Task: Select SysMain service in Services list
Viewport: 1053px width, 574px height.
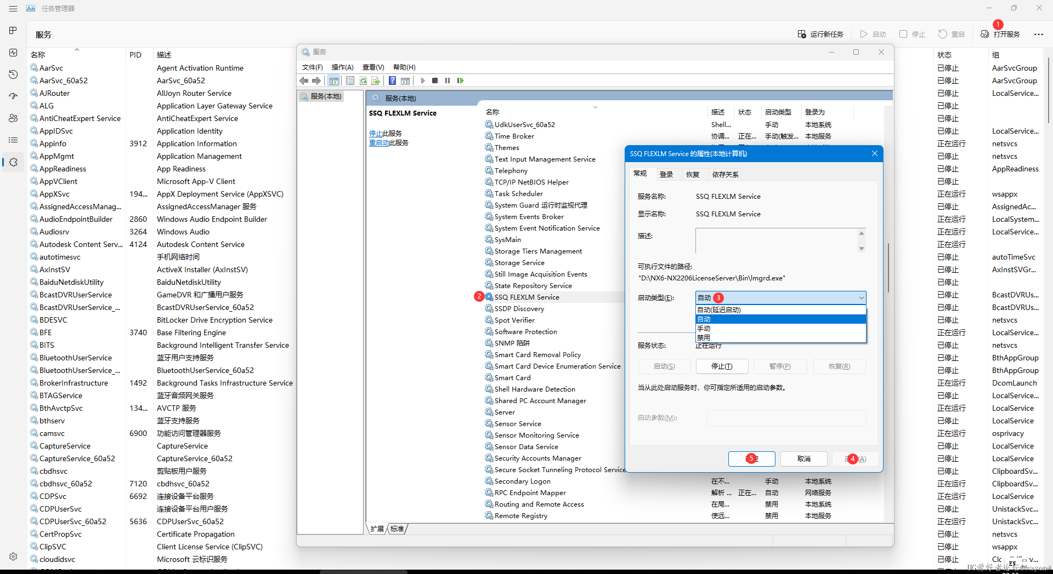Action: pyautogui.click(x=508, y=239)
